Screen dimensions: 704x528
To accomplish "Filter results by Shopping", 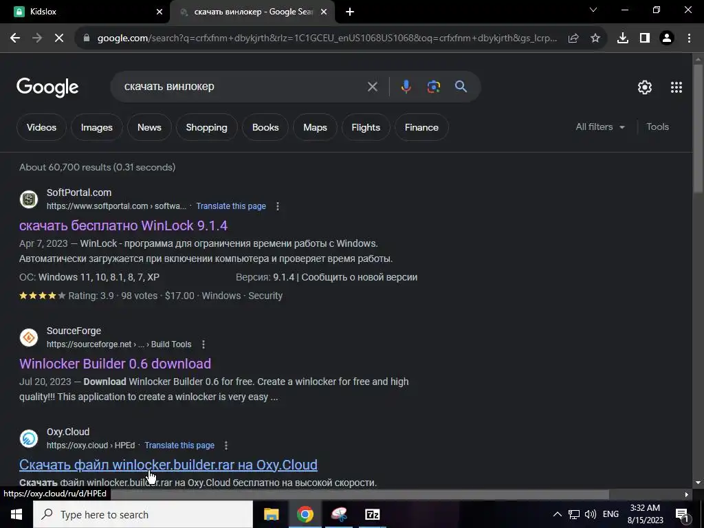I will tap(206, 127).
